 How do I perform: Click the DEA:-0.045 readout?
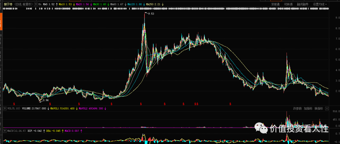click(x=53, y=131)
